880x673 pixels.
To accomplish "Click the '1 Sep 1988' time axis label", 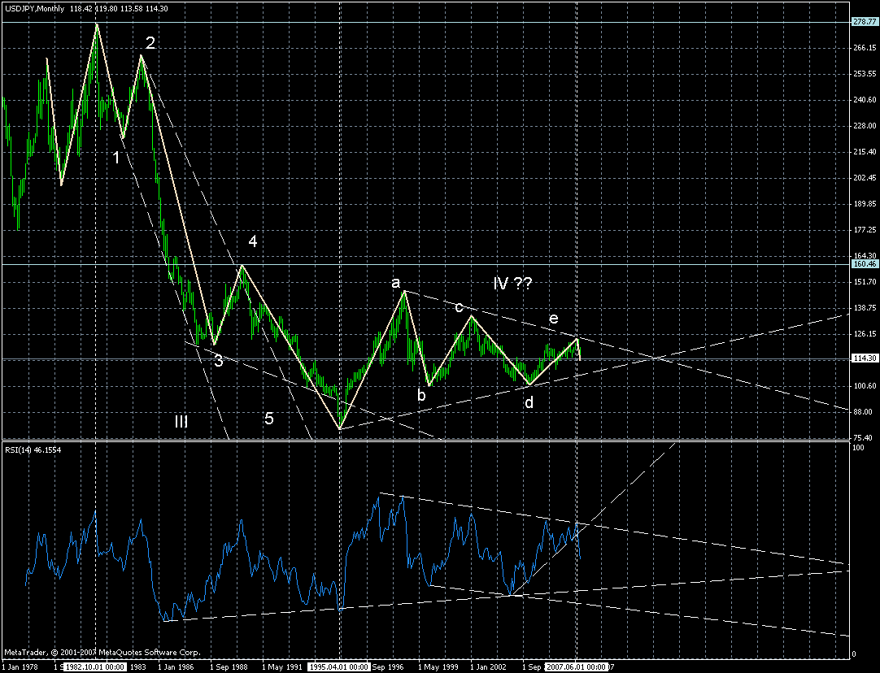I will 229,667.
